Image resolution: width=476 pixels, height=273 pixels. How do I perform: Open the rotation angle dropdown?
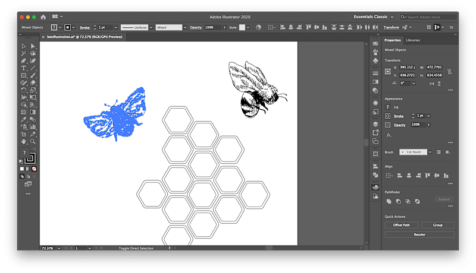[414, 83]
